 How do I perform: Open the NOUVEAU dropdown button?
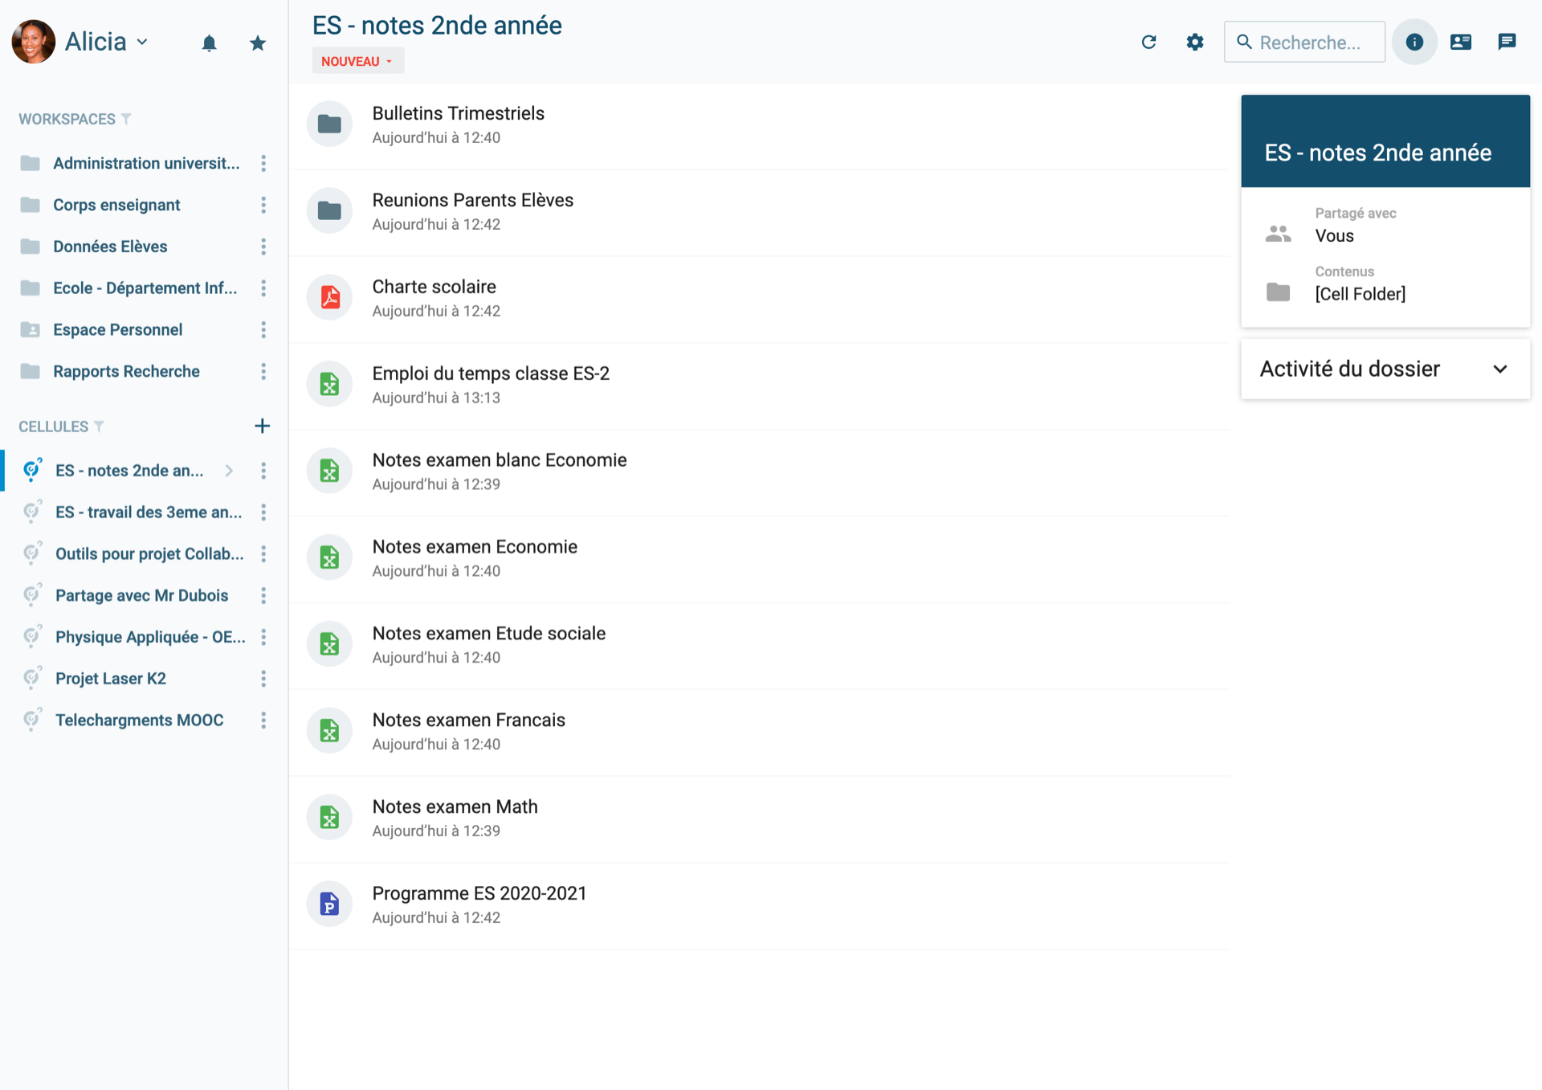point(357,61)
